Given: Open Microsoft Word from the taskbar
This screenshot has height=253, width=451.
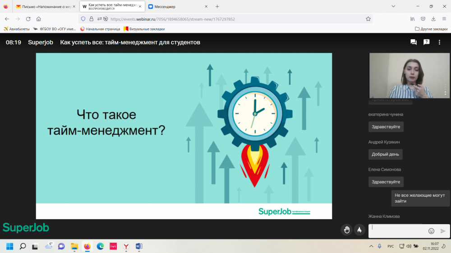Looking at the screenshot, I should [139, 246].
